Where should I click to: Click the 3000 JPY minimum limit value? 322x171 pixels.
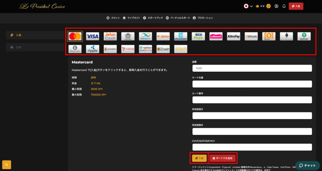pos(97,89)
